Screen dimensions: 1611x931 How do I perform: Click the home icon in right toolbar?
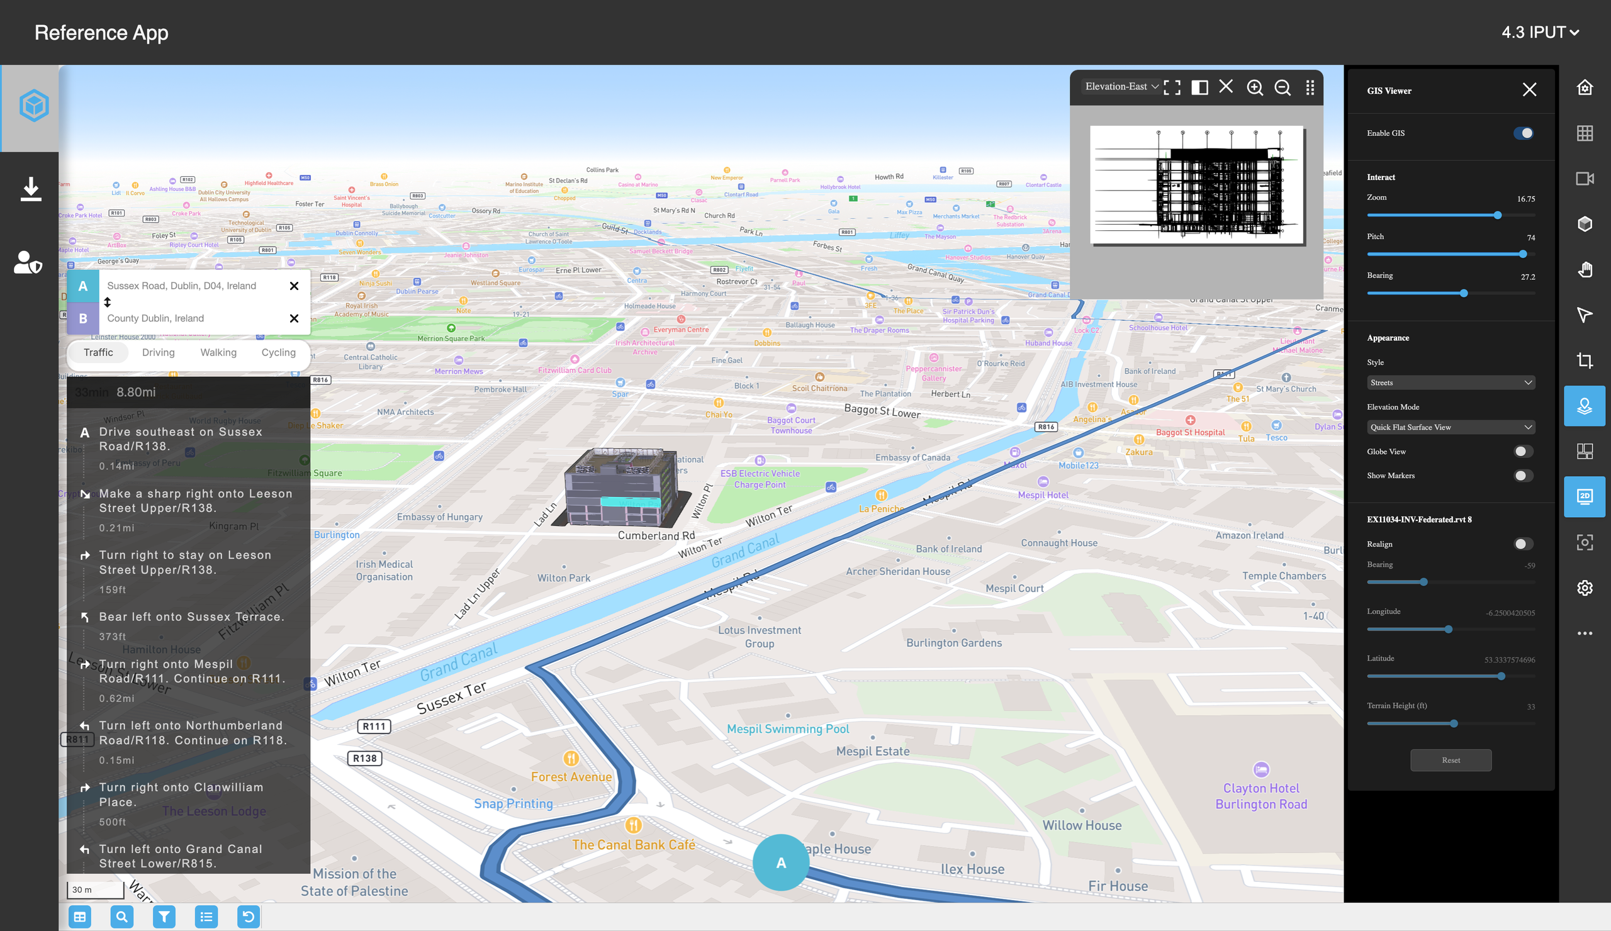(1583, 87)
